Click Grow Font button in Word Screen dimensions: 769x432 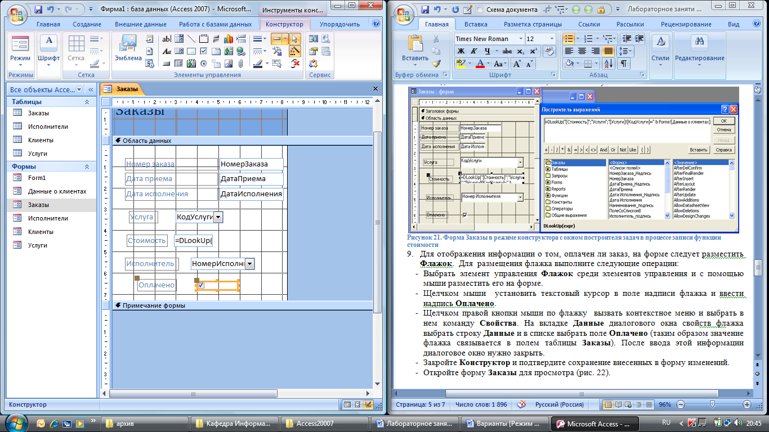point(517,64)
